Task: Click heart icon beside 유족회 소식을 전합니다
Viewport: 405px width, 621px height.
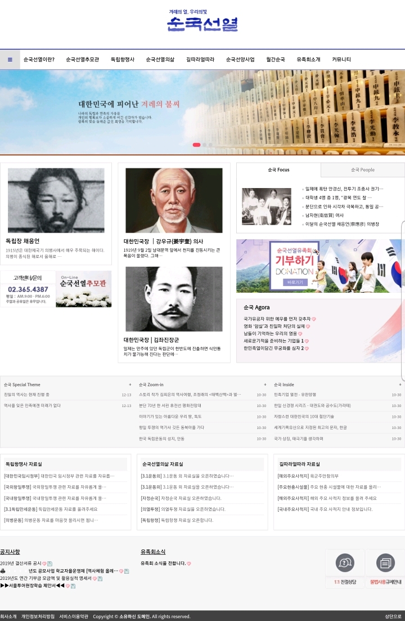Action: pyautogui.click(x=188, y=564)
